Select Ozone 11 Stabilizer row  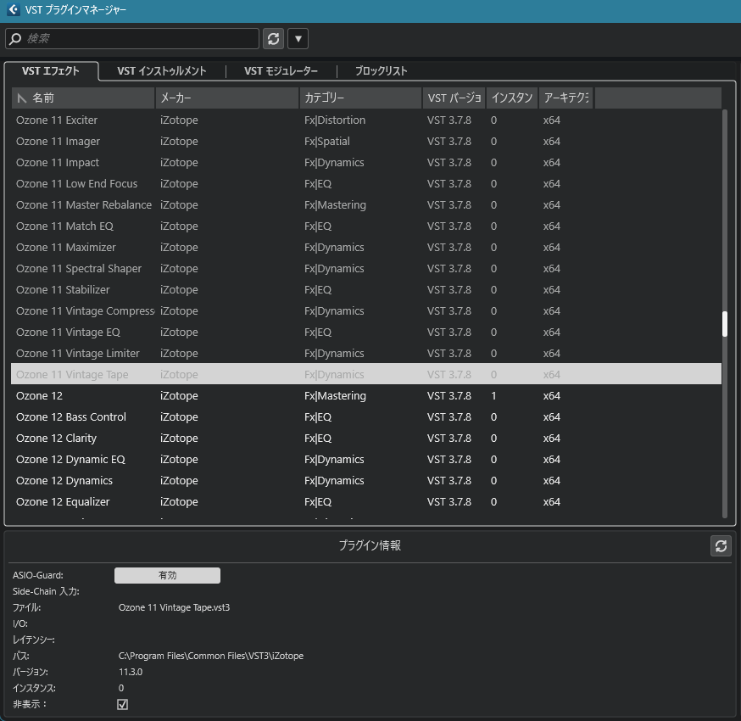pos(366,290)
